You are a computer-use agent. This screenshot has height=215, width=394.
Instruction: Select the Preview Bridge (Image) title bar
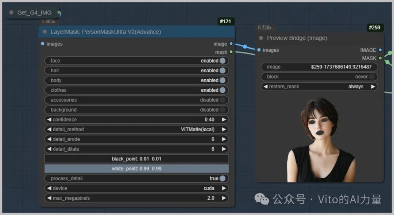coord(320,38)
